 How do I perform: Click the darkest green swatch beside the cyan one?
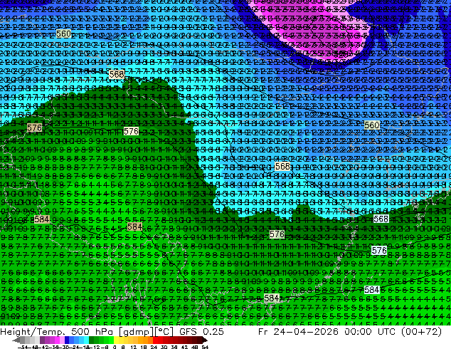click(91, 340)
